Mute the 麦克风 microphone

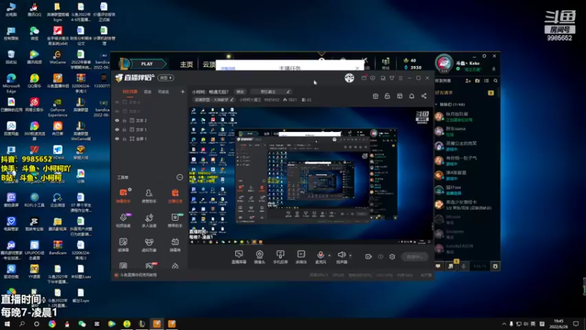pos(320,257)
